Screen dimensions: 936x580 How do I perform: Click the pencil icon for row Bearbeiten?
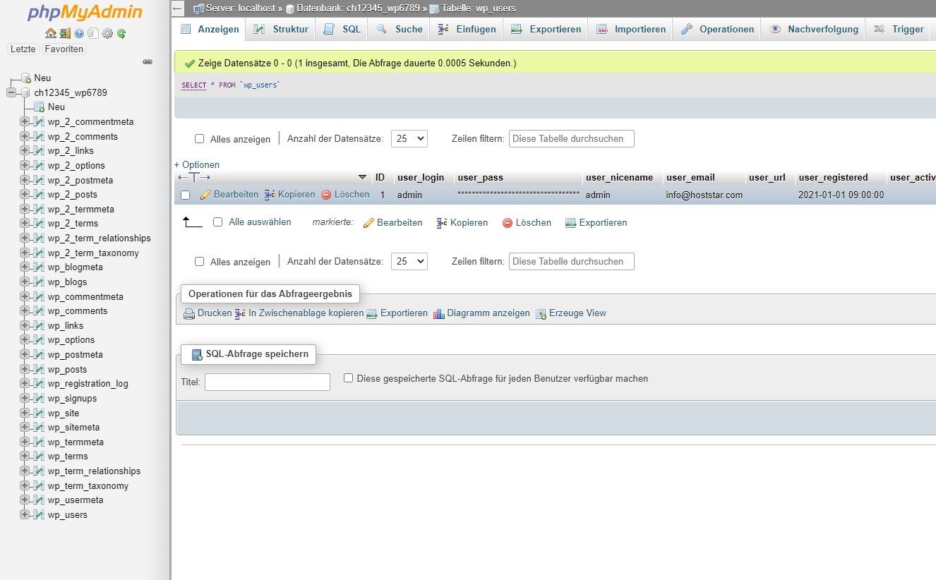(205, 195)
